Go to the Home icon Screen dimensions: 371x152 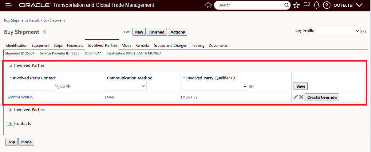[x=208, y=5]
